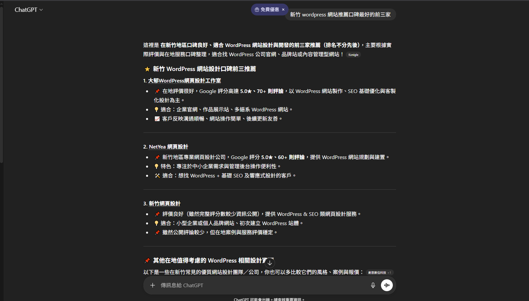Image resolution: width=529 pixels, height=301 pixels.
Task: Open the 新竹網頁設計 link
Action: coord(164,203)
